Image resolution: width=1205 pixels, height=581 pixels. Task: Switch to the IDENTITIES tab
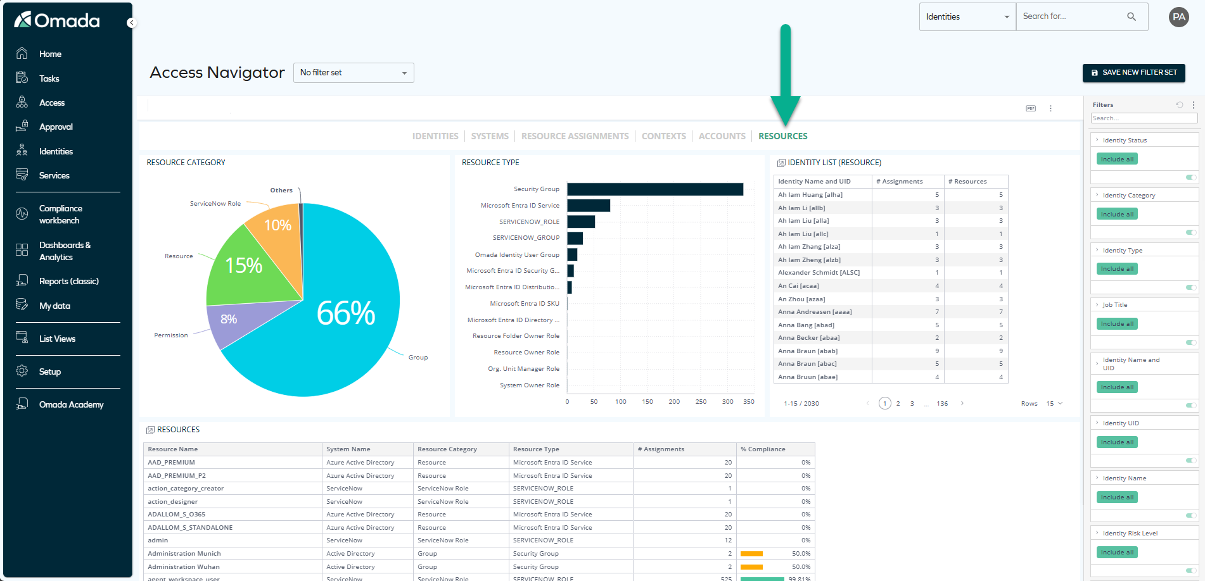pos(435,136)
